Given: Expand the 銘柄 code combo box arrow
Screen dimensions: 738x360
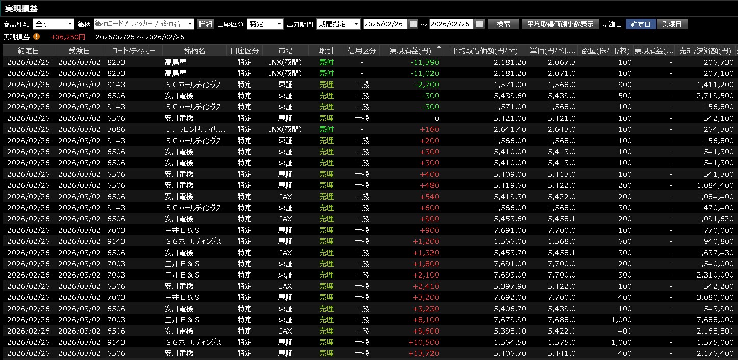Looking at the screenshot, I should pyautogui.click(x=190, y=24).
